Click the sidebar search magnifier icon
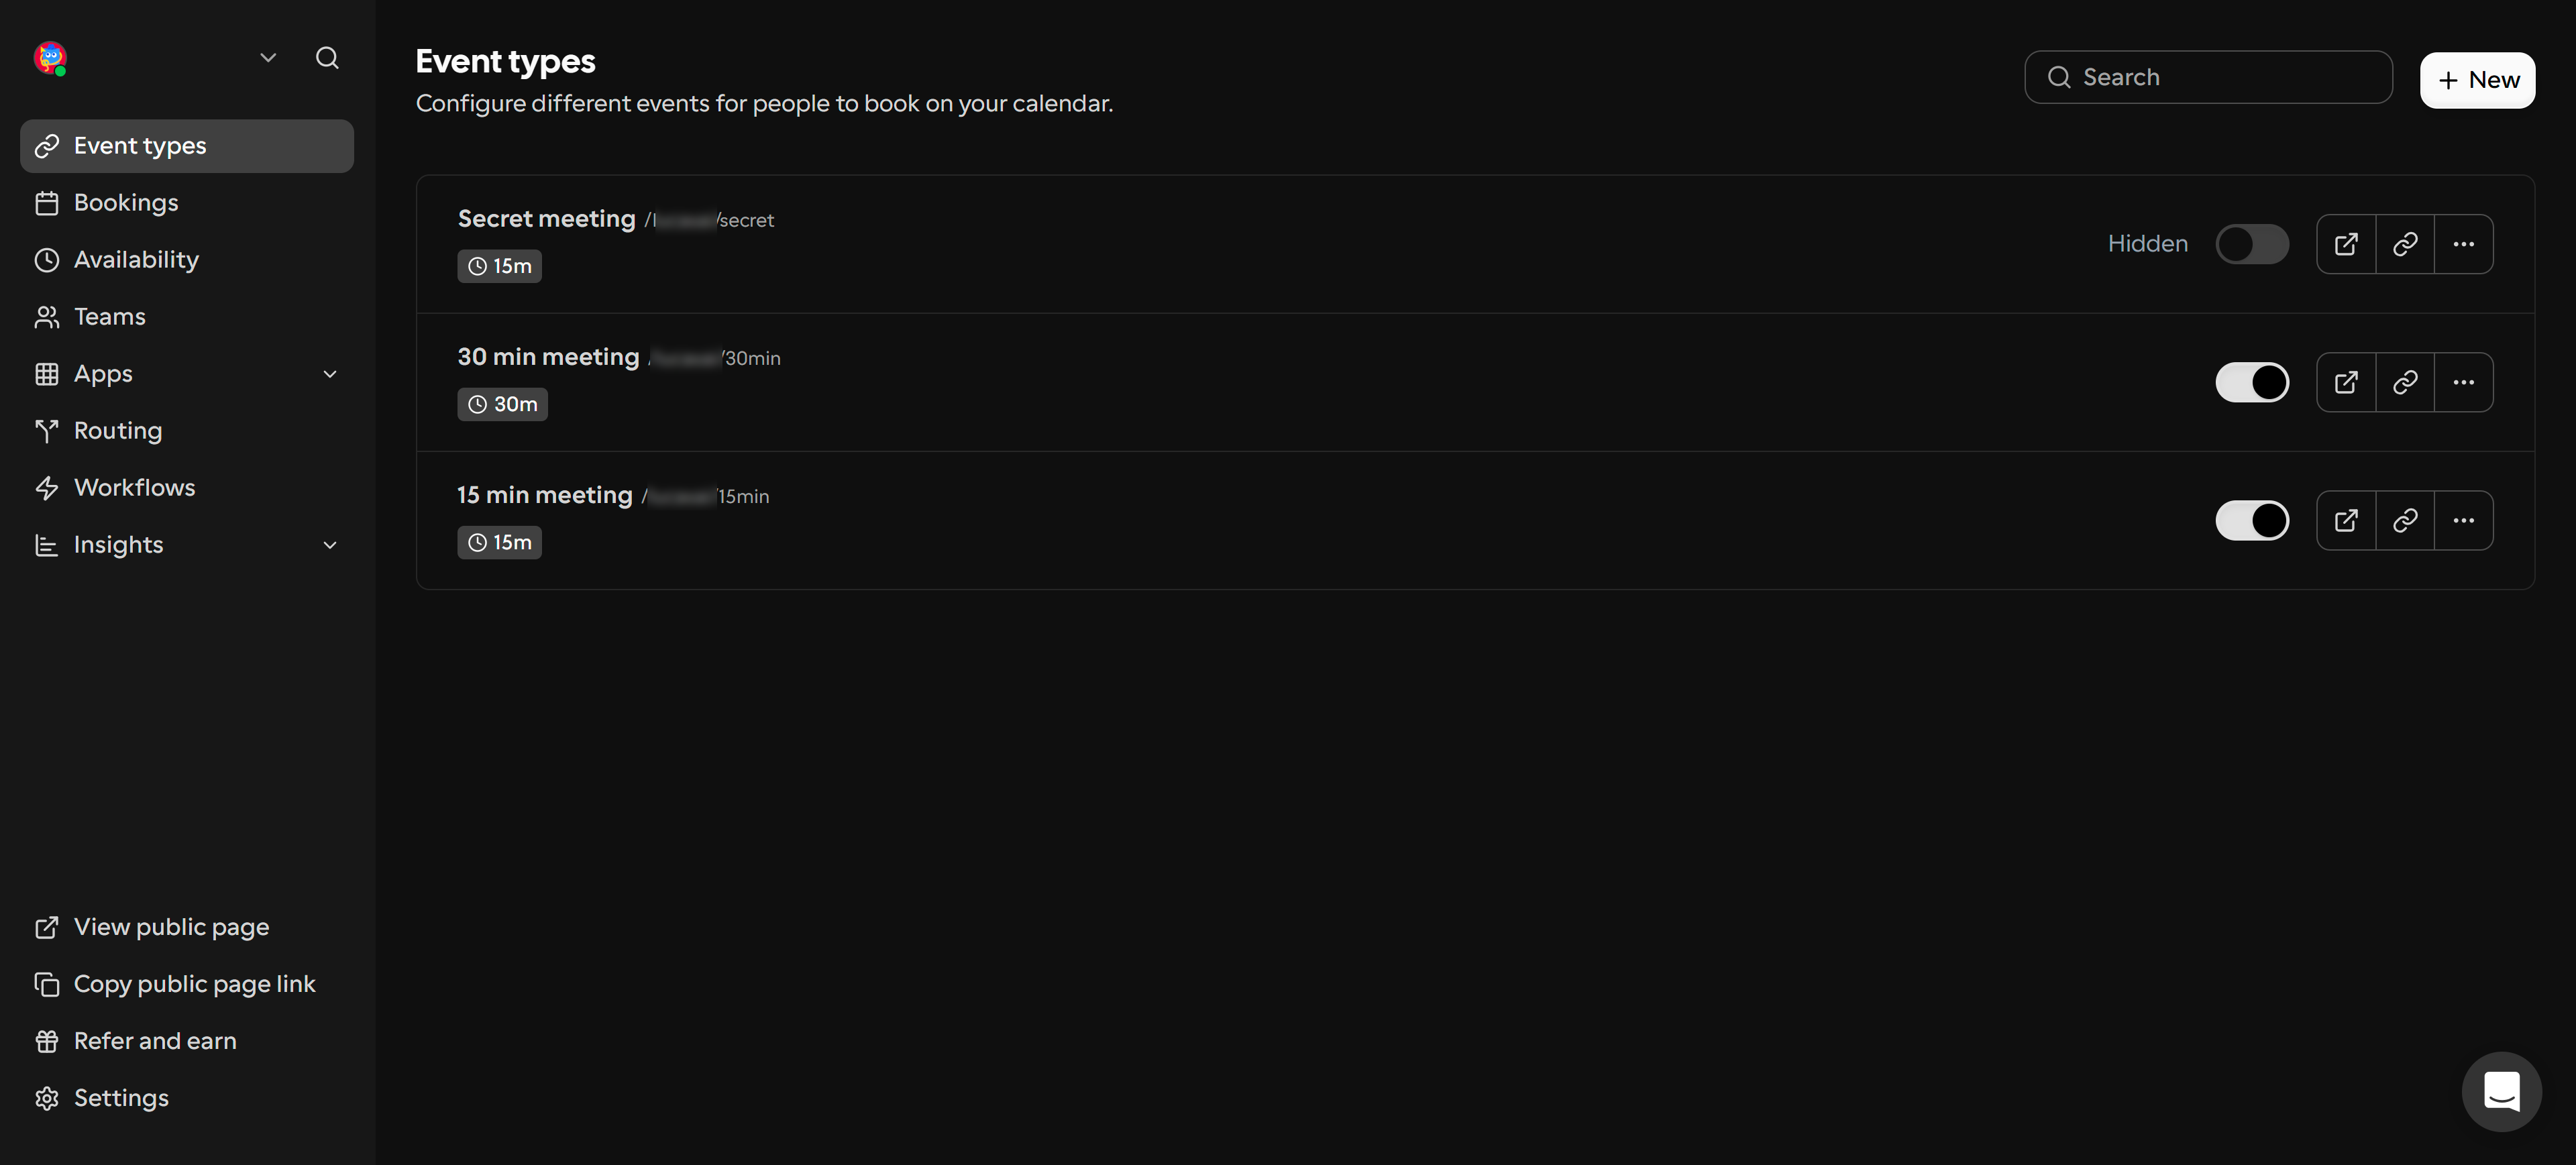Viewport: 2576px width, 1165px height. click(327, 58)
